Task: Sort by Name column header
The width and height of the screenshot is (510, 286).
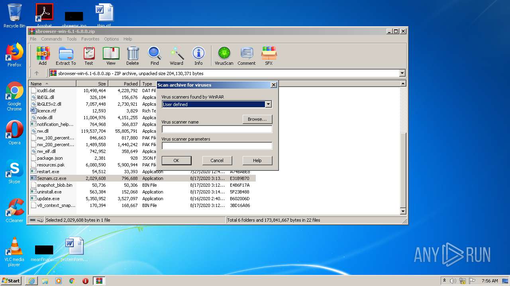Action: click(52, 84)
